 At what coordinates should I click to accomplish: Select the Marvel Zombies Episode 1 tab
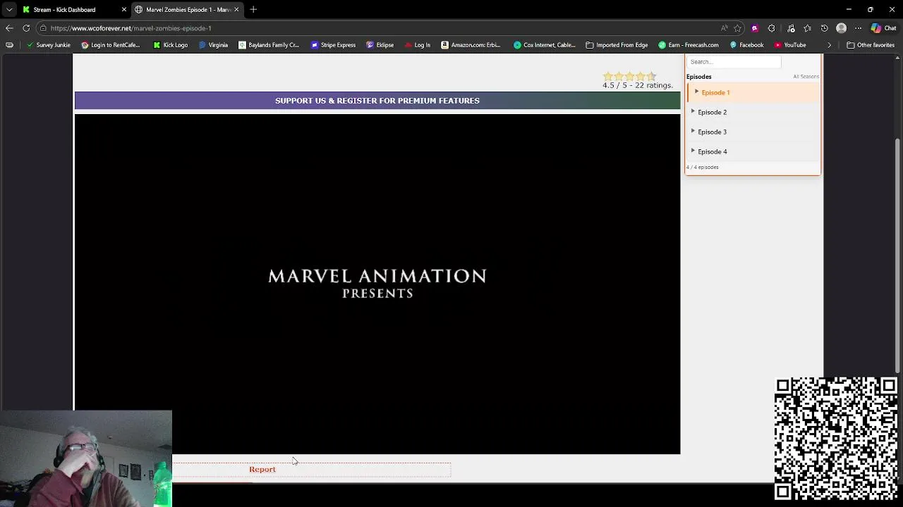[x=188, y=10]
